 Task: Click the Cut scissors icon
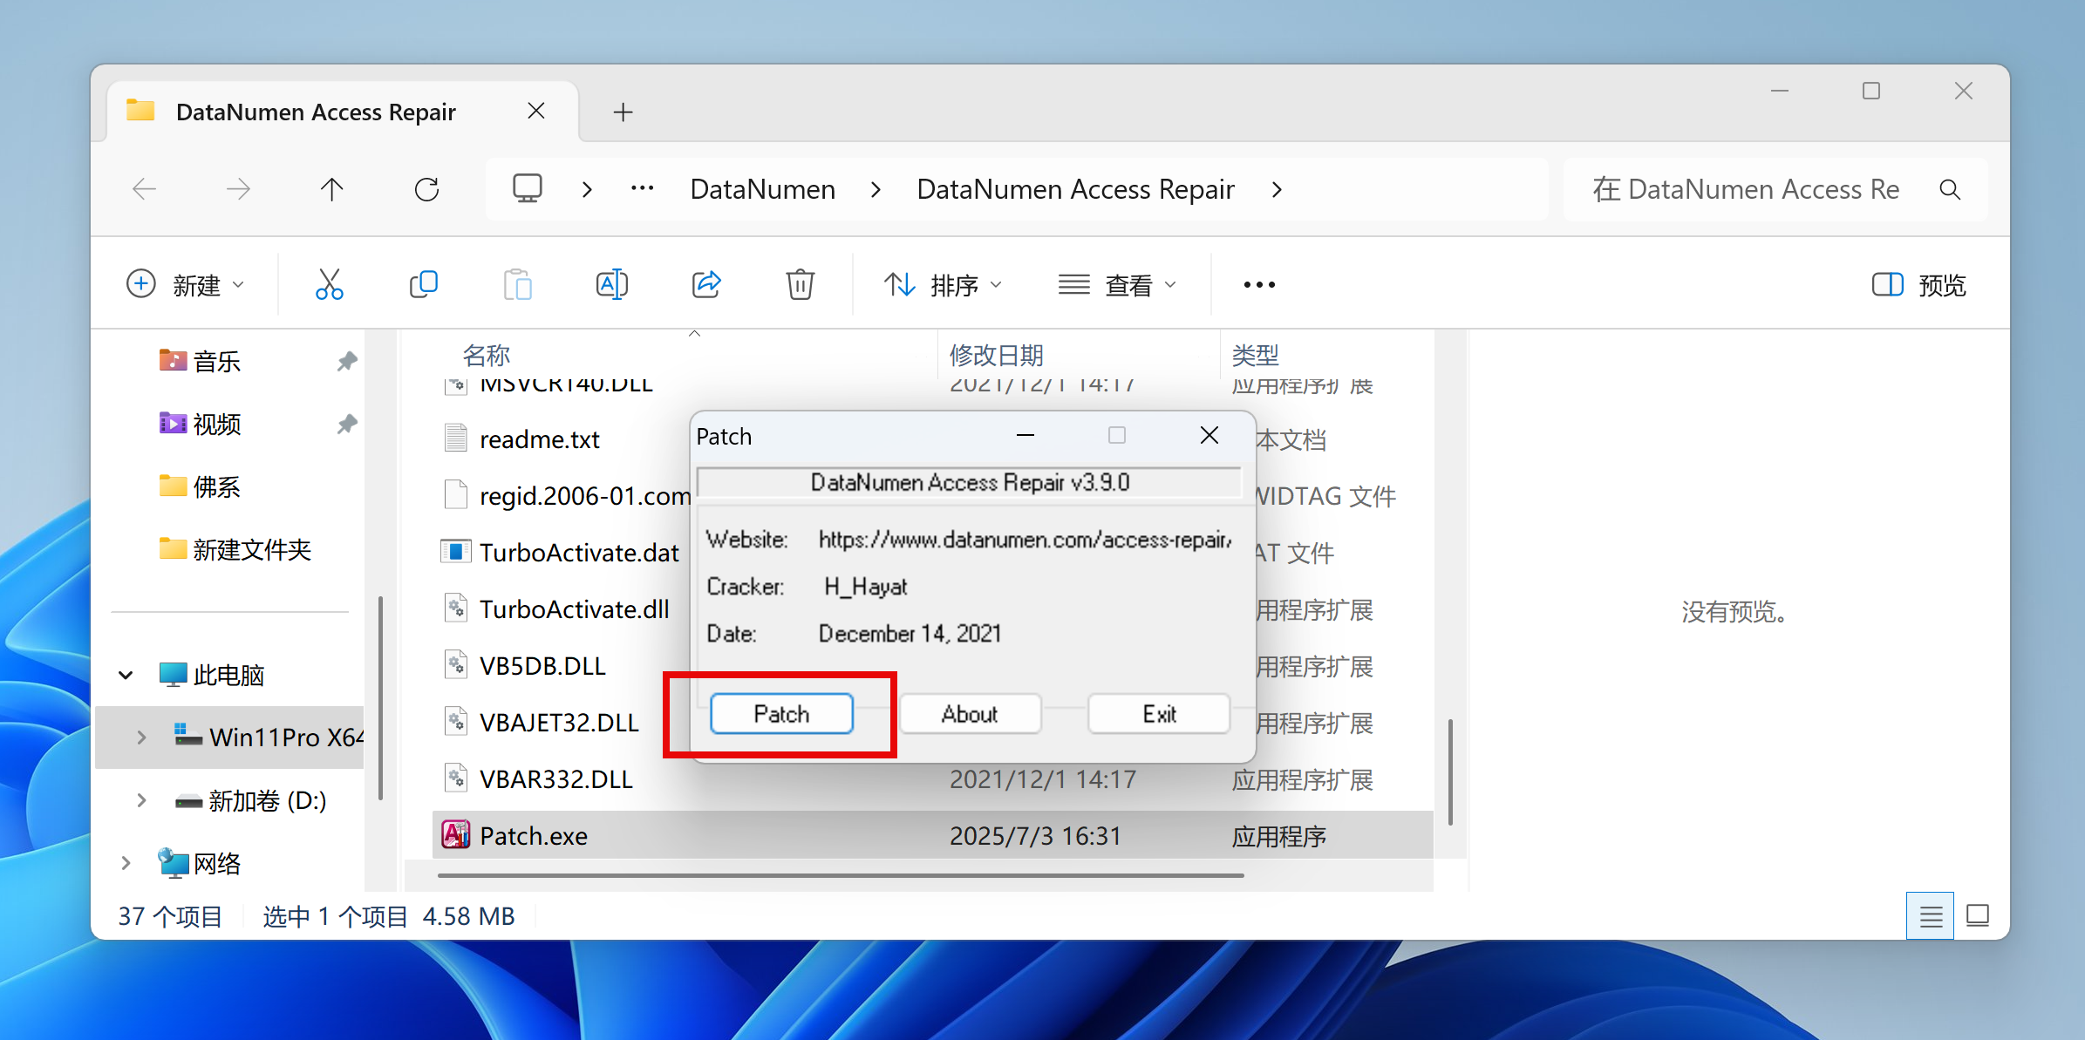click(x=329, y=284)
